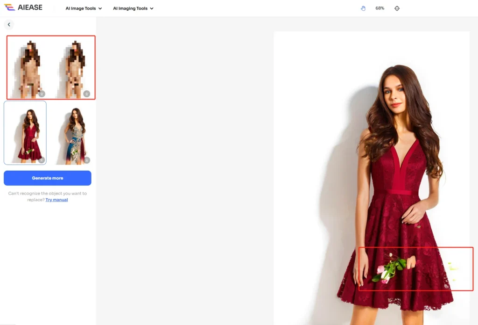Click the recenter crosshair icon
Screen dimensions: 478x325
click(397, 8)
